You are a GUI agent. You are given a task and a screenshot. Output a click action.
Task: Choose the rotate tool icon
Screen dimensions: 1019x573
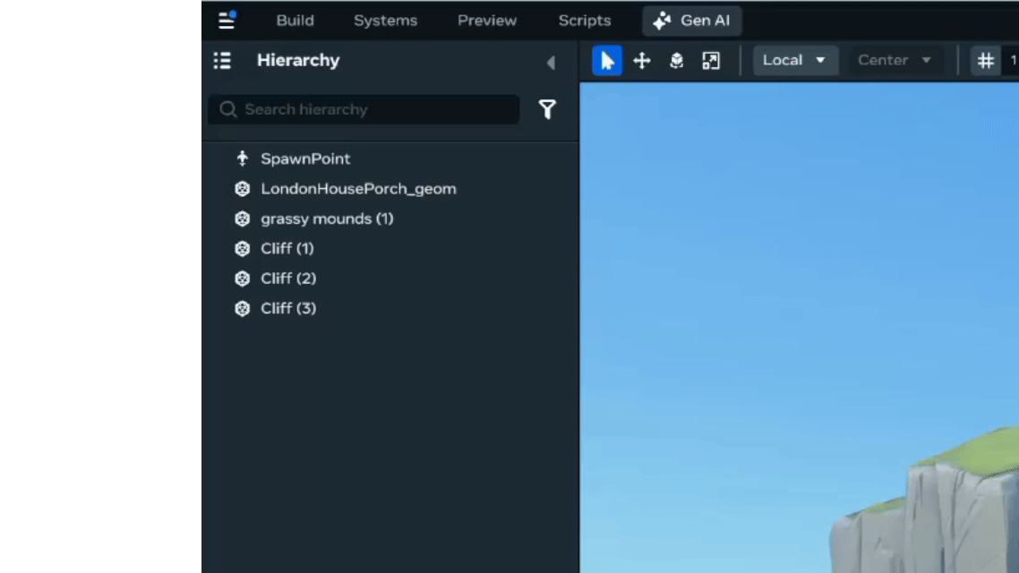676,61
